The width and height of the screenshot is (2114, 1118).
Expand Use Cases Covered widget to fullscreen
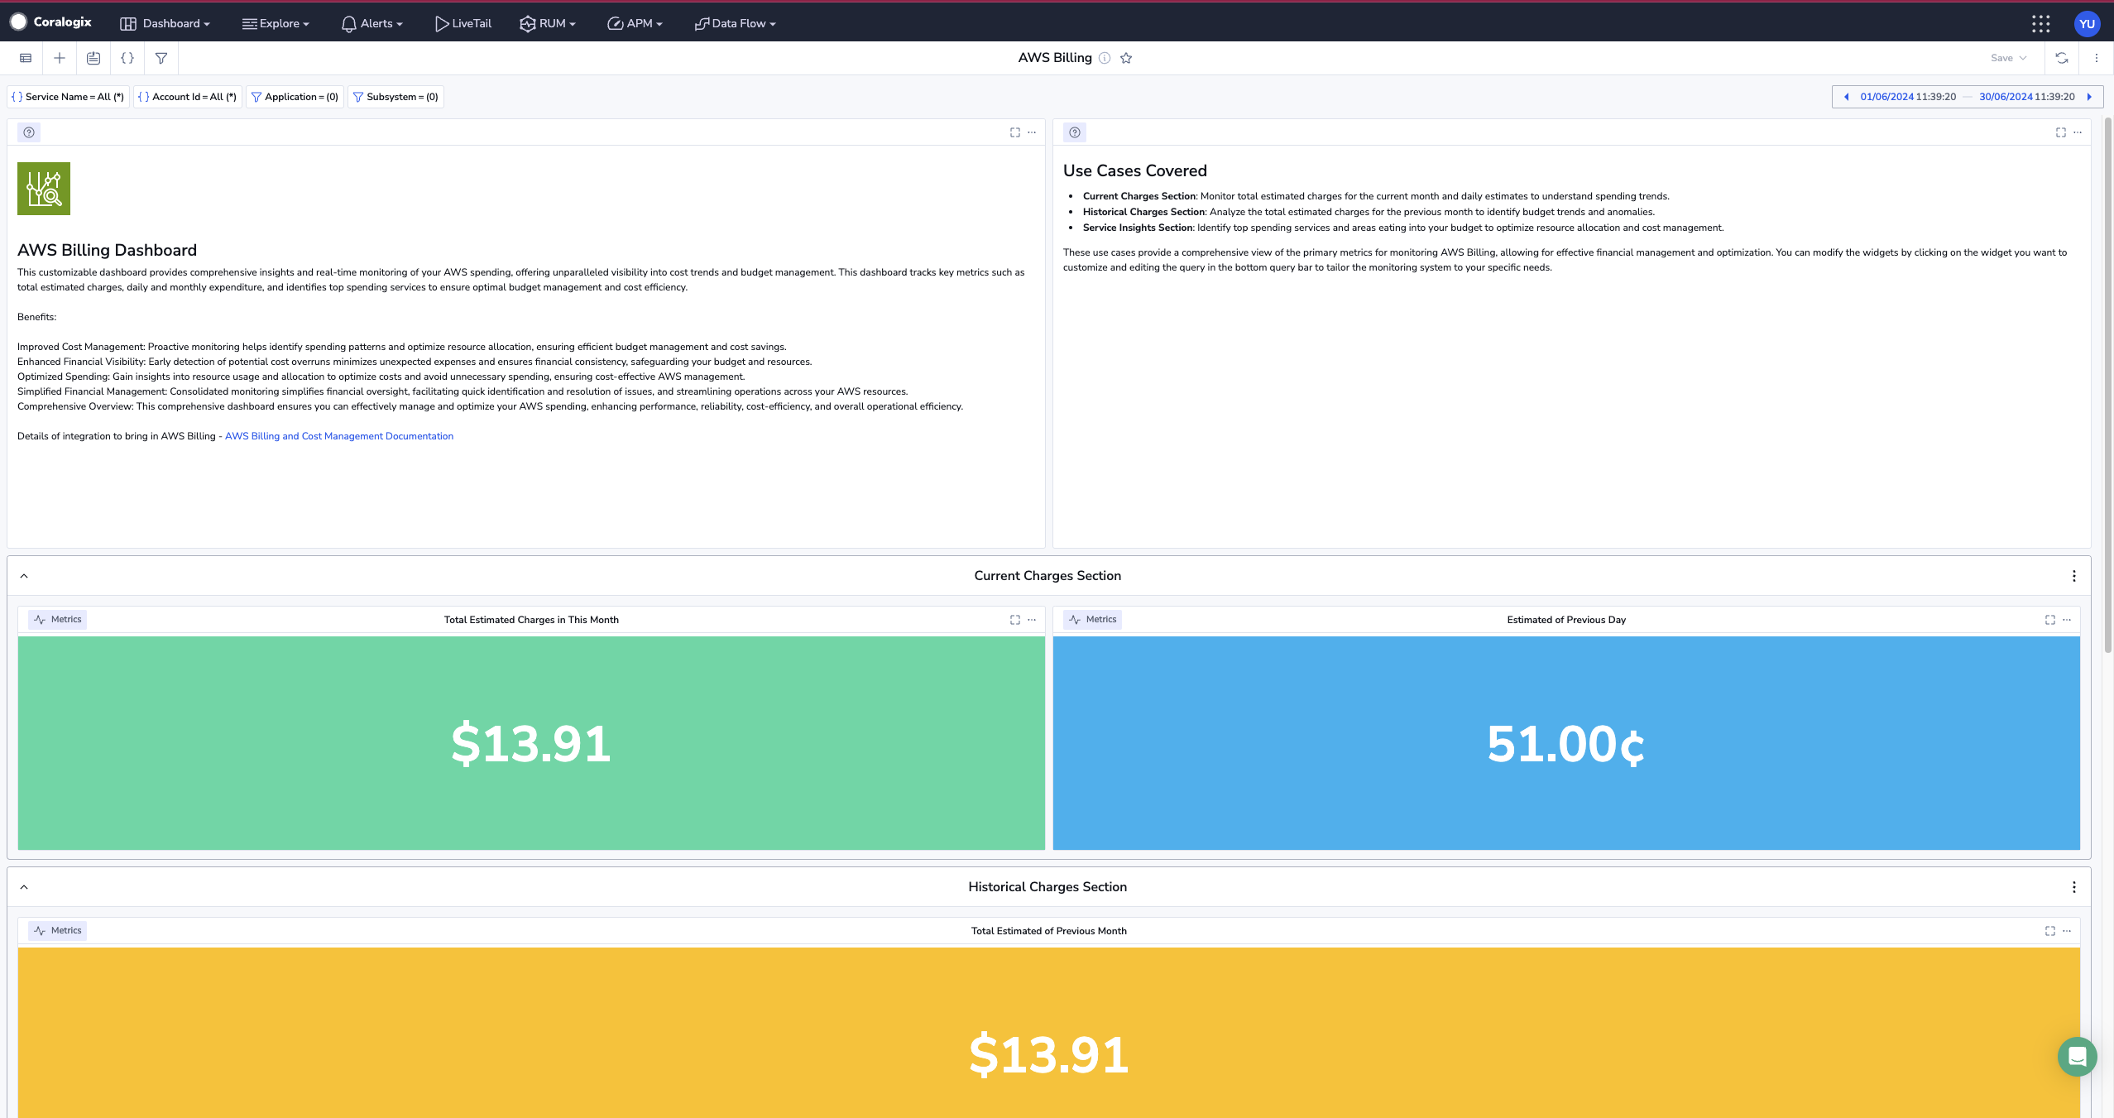coord(2061,132)
